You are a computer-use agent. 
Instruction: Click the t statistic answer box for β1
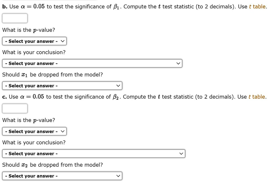click(x=15, y=18)
